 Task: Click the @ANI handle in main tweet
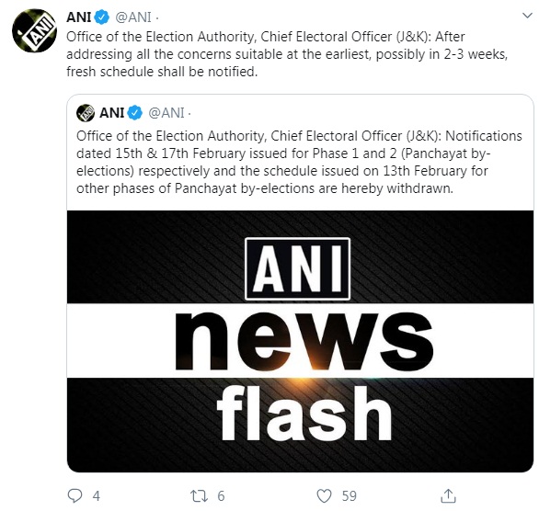pos(133,17)
